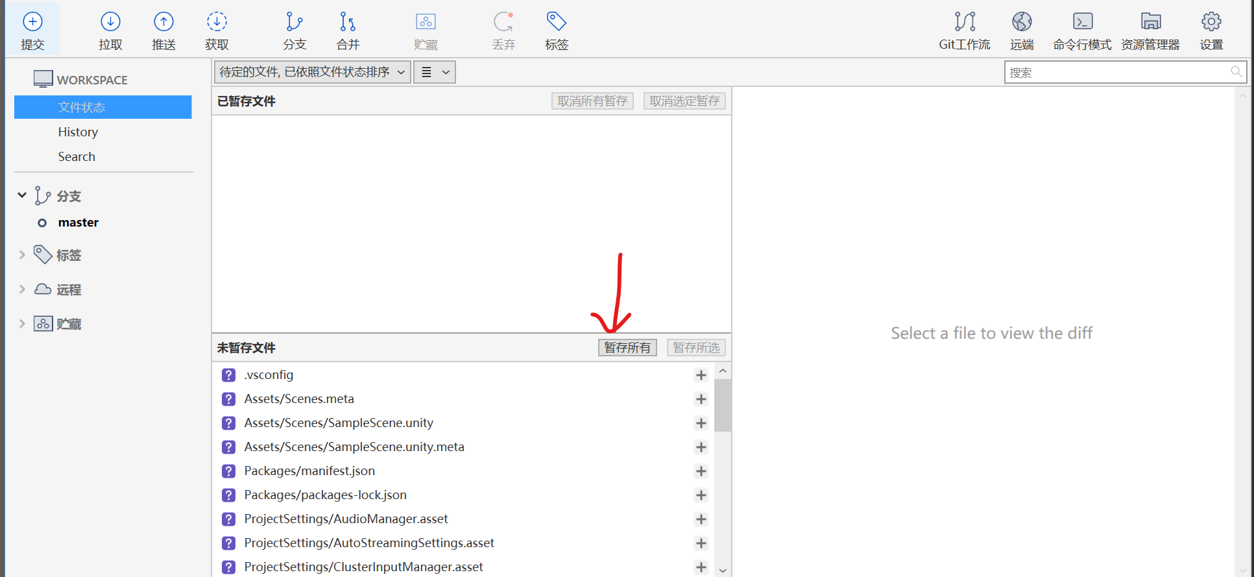Select the .vsconfig file row
Image resolution: width=1254 pixels, height=577 pixels.
(x=463, y=375)
